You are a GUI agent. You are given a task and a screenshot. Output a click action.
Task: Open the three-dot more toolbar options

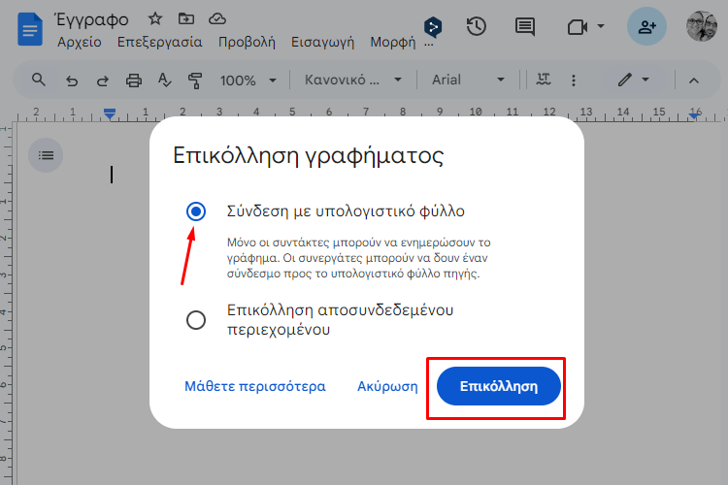(574, 81)
